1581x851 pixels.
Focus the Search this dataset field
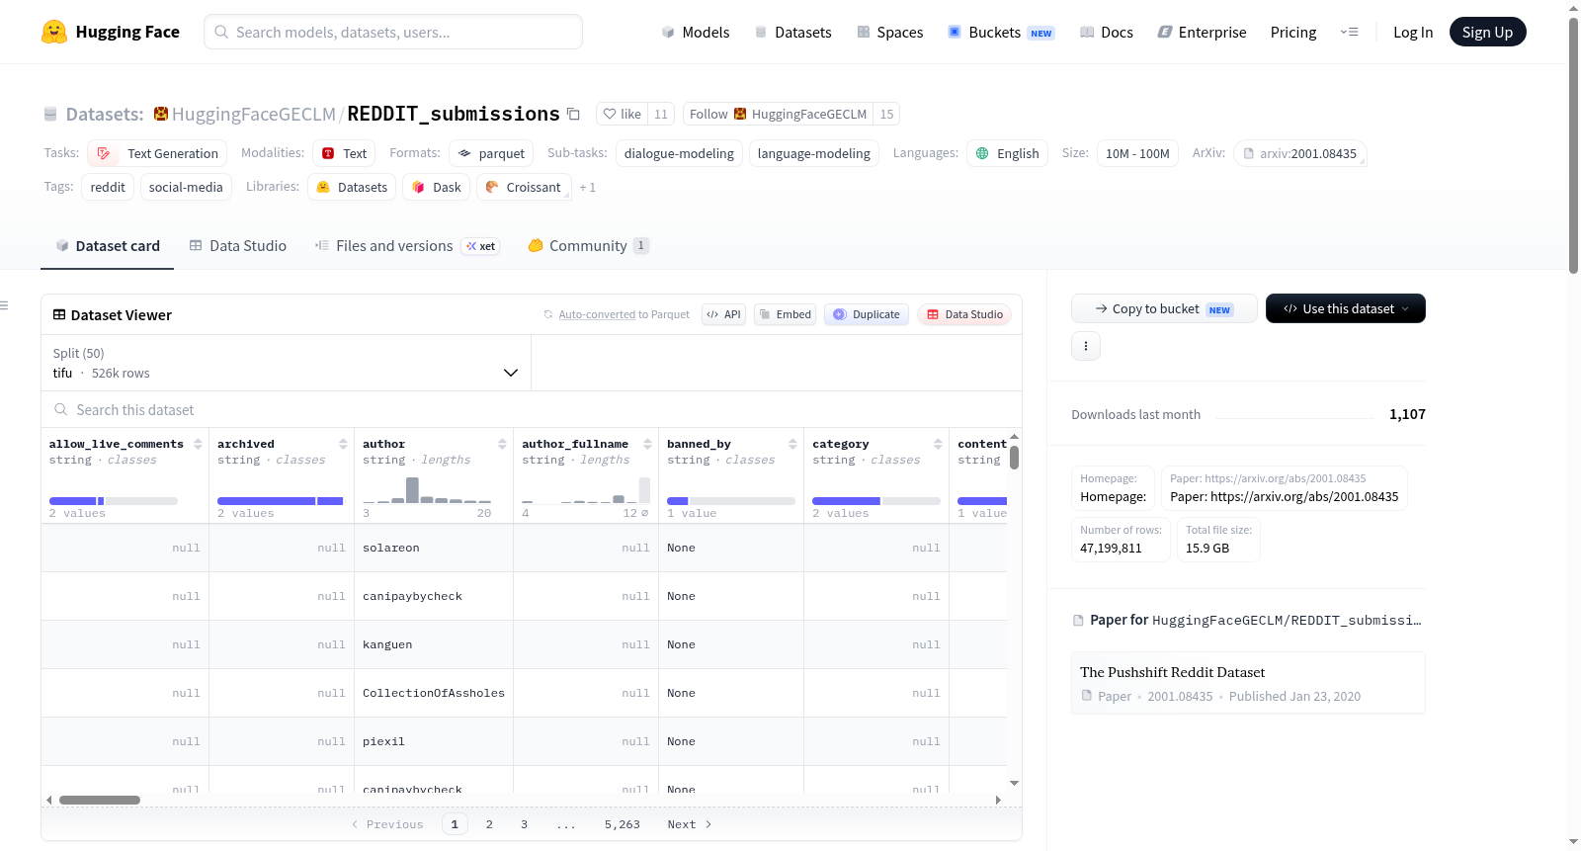click(532, 409)
